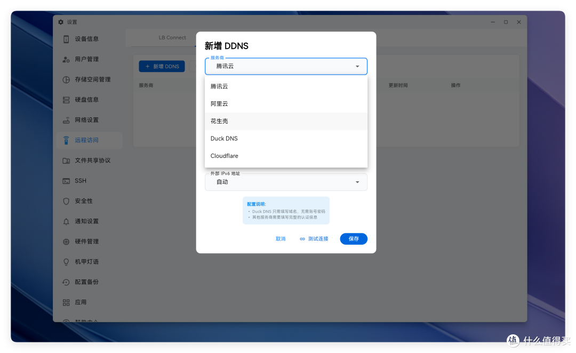Click the 服务商 column header
Screen dimensions: 576x353
(x=146, y=85)
